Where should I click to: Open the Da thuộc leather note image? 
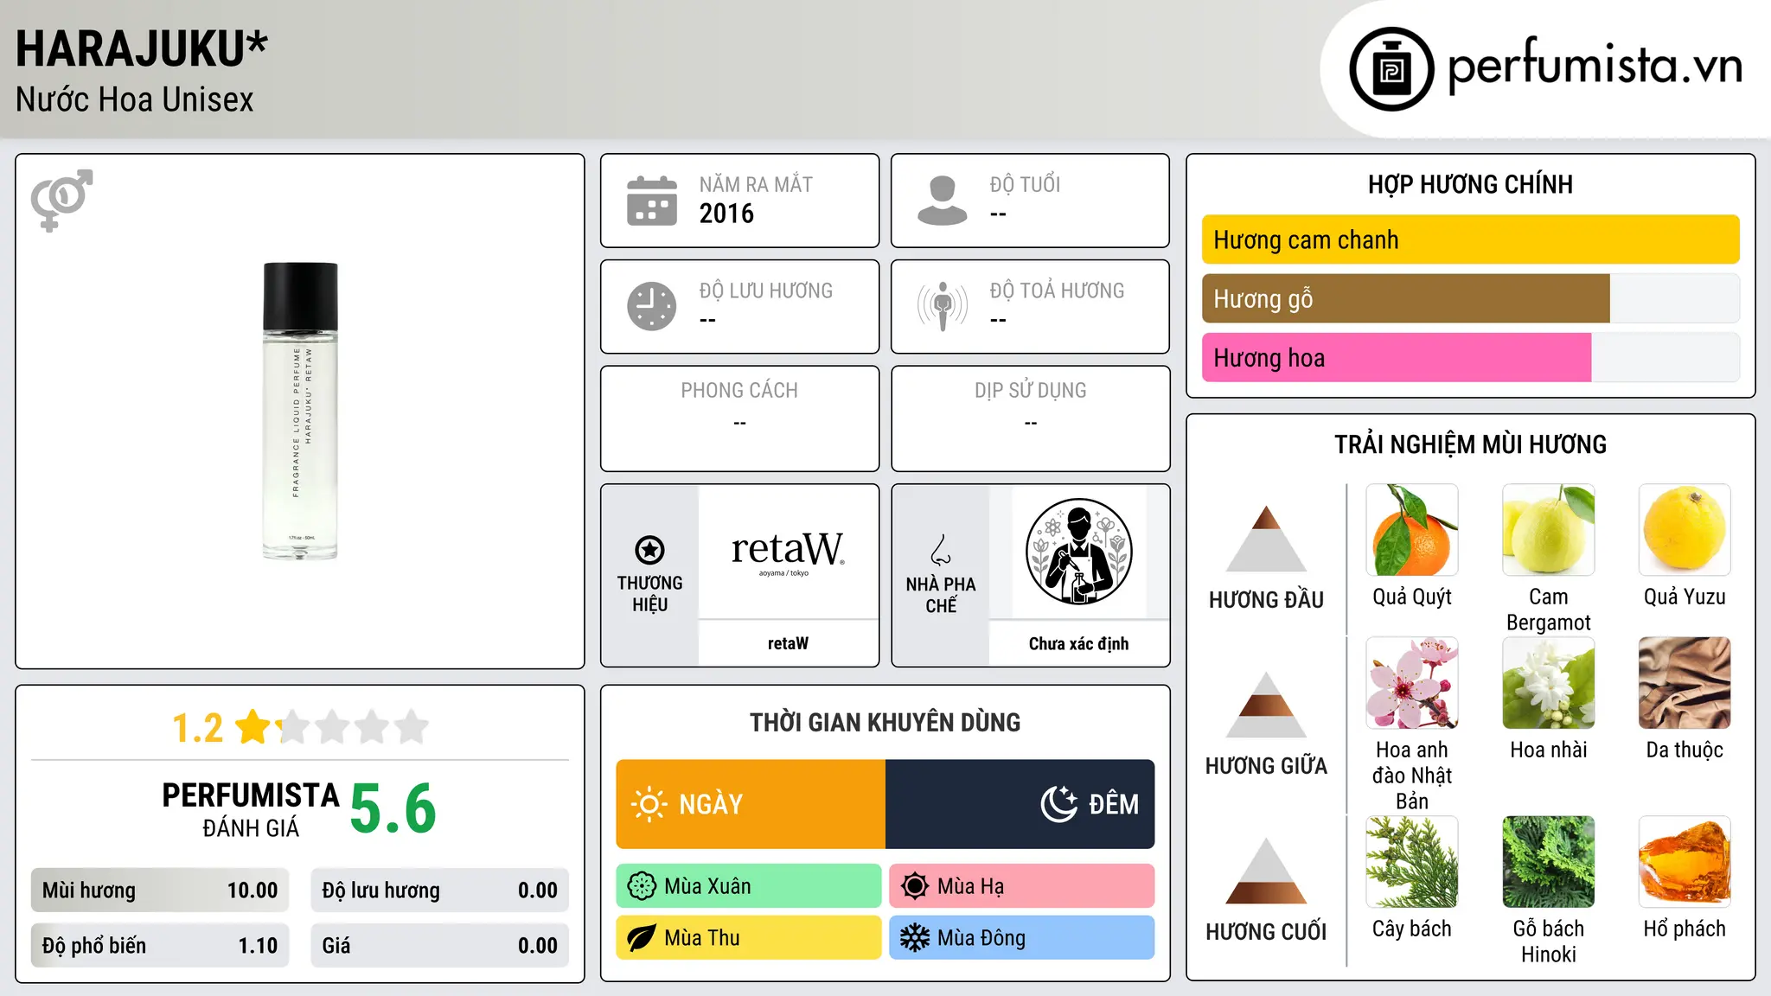(1685, 683)
